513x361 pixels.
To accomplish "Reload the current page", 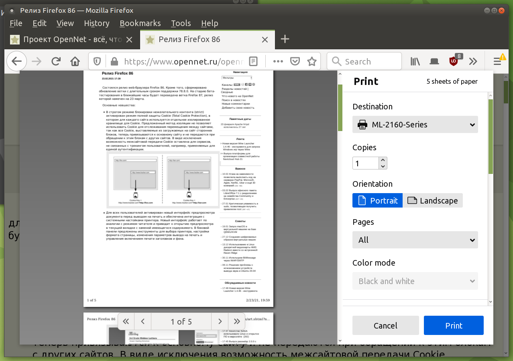I will [56, 61].
